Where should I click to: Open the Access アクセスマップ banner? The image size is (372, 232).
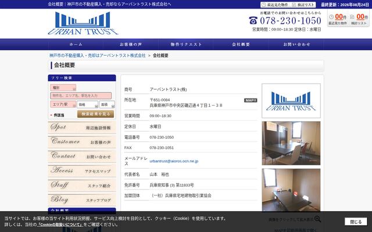[82, 171]
